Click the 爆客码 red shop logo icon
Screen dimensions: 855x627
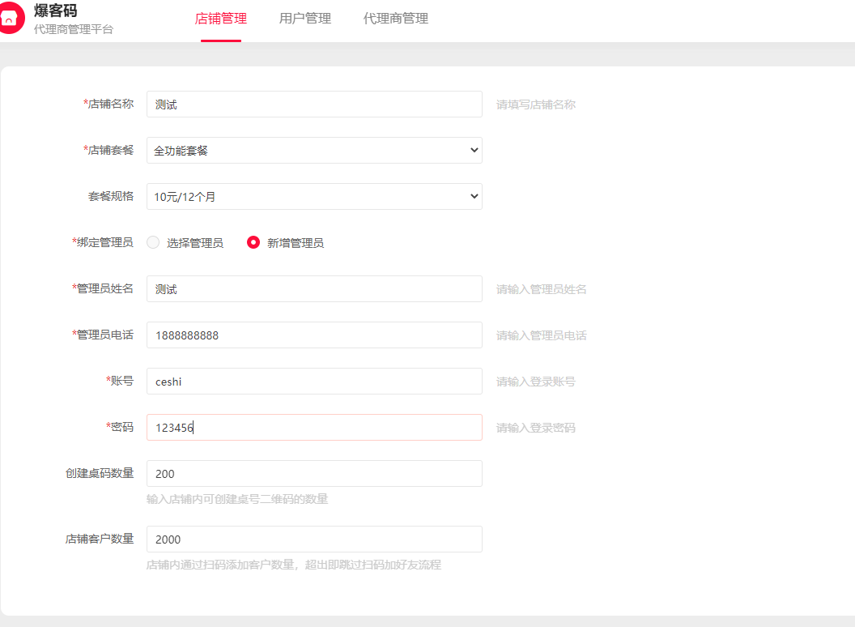10,19
